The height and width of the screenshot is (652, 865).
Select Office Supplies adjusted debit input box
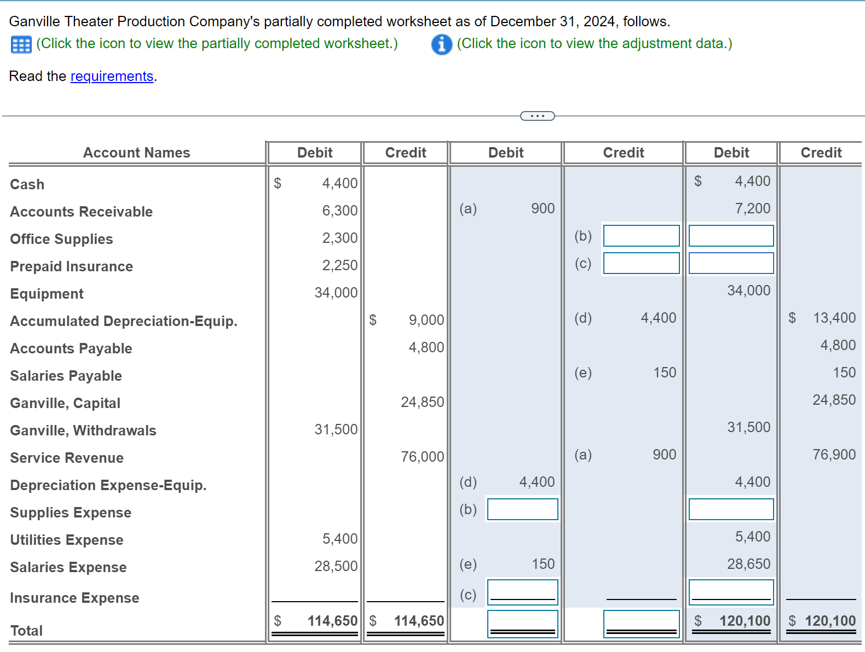pos(731,236)
